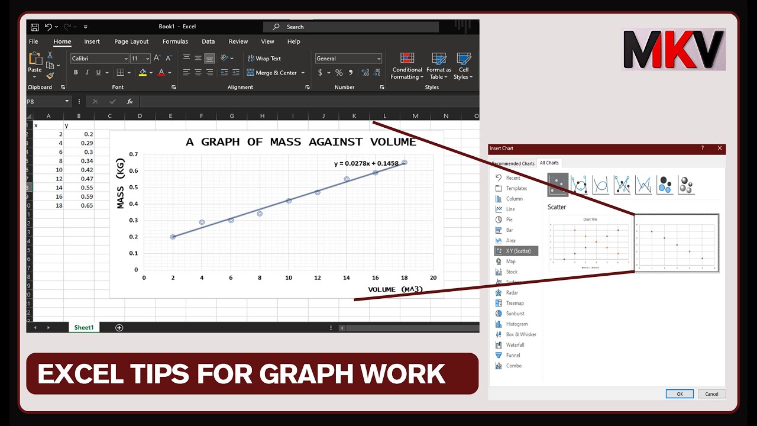Viewport: 757px width, 426px height.
Task: Apply Bold formatting
Action: tap(76, 72)
